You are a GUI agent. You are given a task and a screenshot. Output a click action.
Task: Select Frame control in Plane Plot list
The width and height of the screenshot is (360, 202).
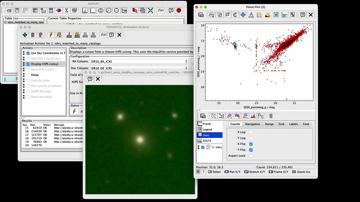tap(209, 124)
